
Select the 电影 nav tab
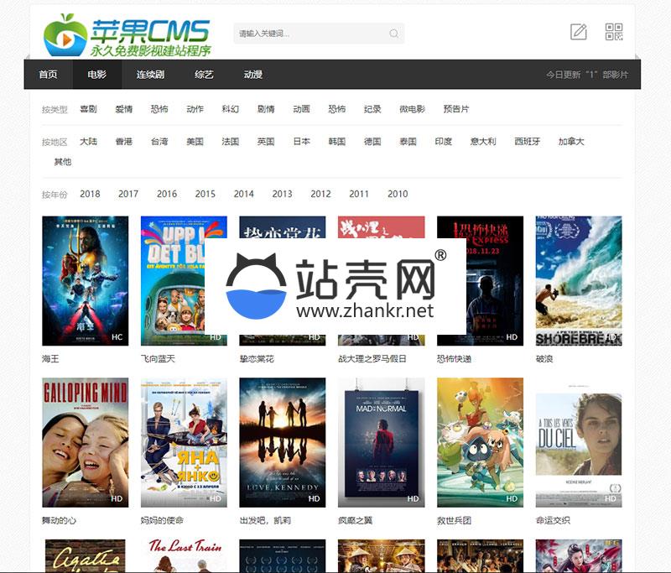[x=97, y=75]
